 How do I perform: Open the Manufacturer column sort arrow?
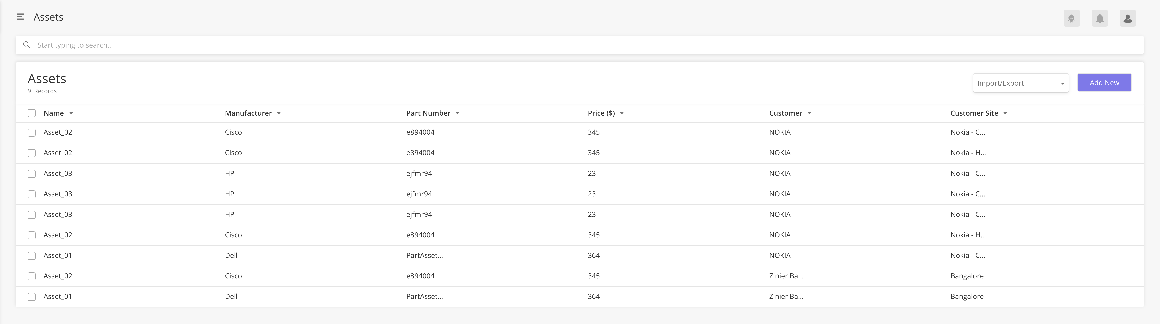click(x=279, y=113)
